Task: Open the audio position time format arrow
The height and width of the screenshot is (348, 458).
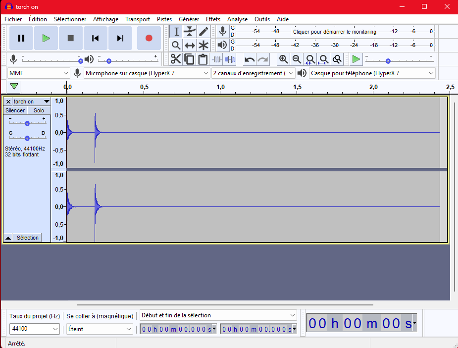Action: click(x=414, y=323)
